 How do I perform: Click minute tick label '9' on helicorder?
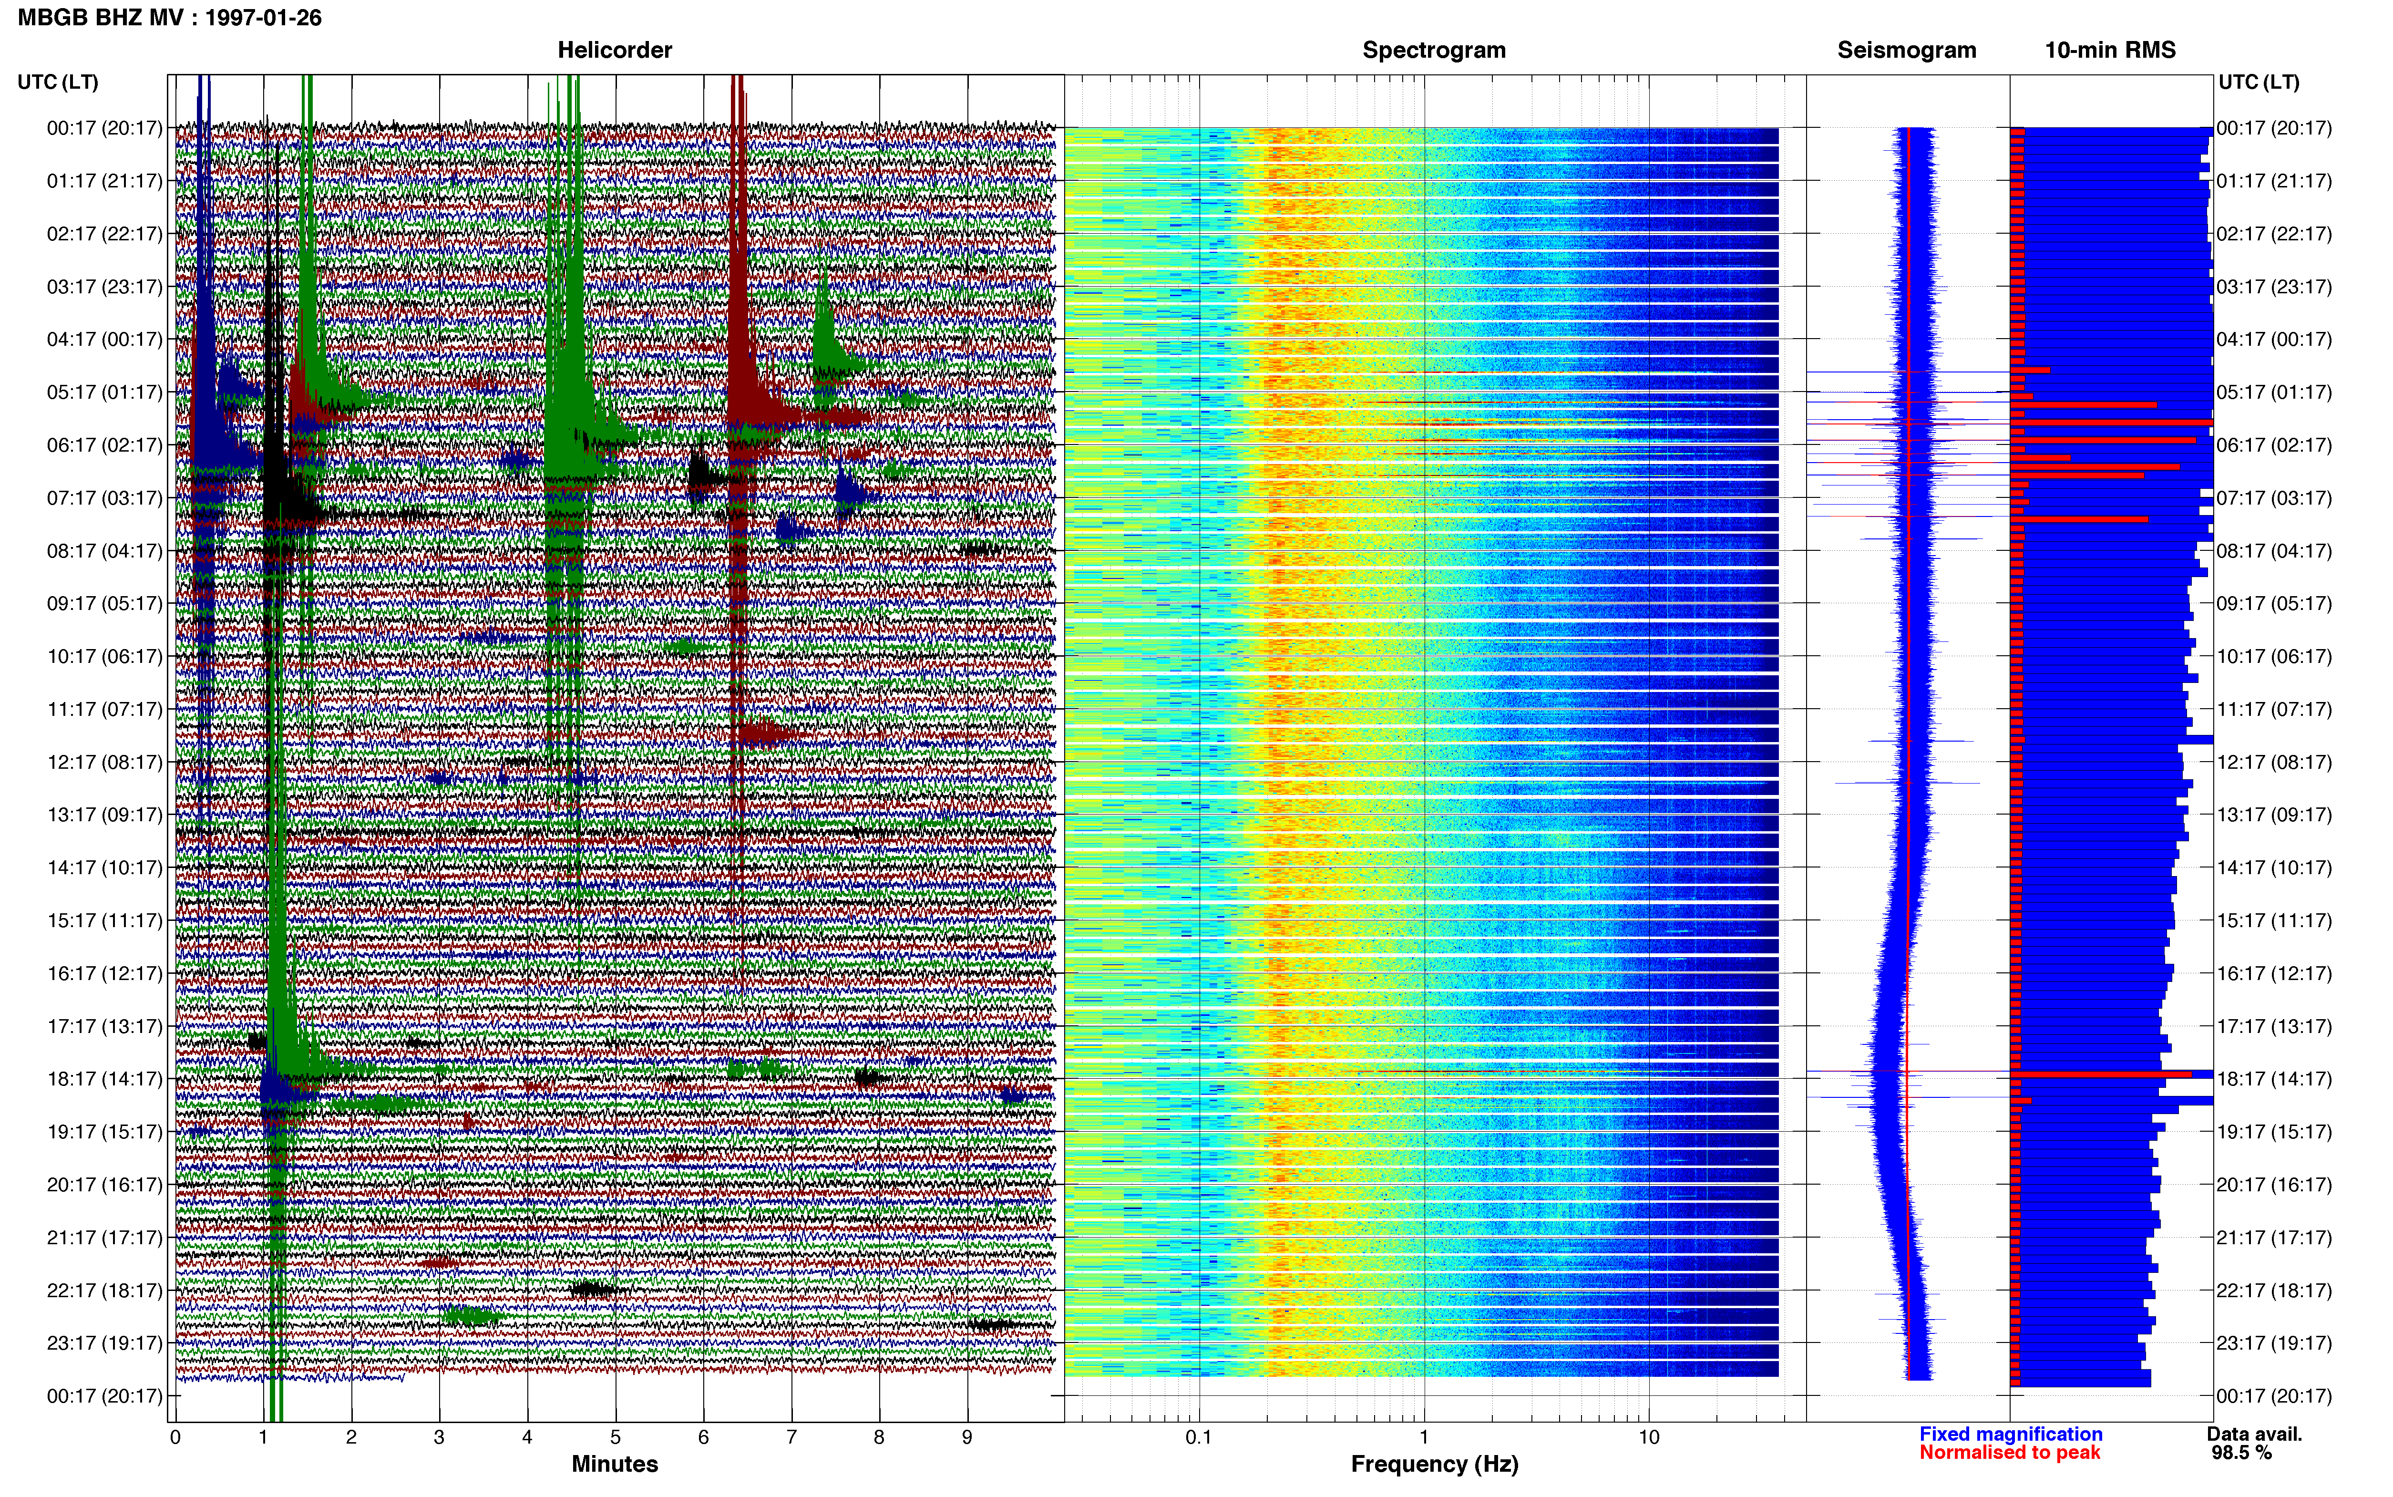(x=967, y=1437)
